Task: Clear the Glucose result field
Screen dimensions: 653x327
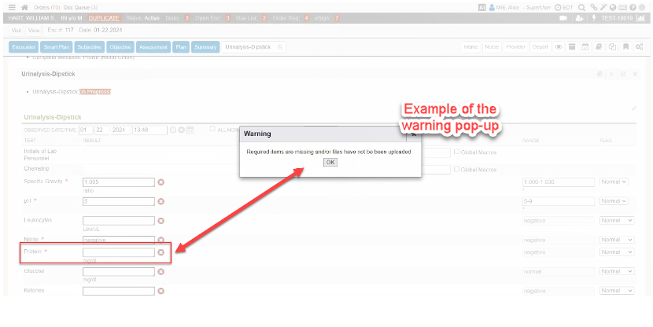Action: coord(161,272)
